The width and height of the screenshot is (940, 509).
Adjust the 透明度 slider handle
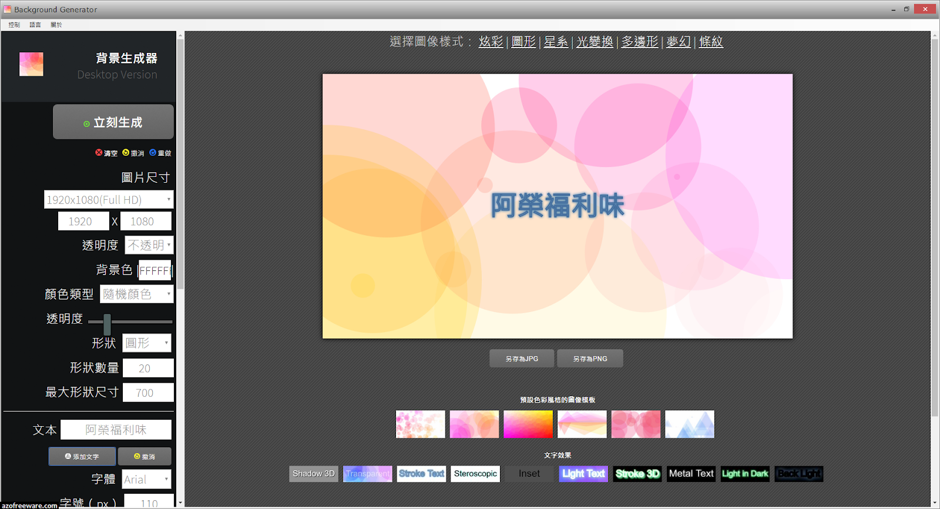107,324
